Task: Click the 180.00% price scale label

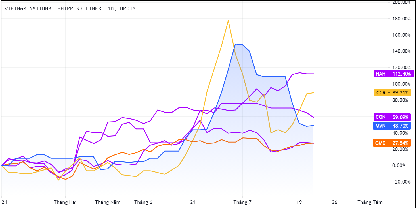Action: [x=401, y=19]
